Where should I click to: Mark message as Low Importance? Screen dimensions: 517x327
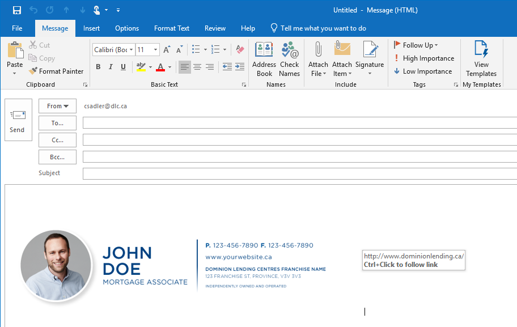click(423, 71)
